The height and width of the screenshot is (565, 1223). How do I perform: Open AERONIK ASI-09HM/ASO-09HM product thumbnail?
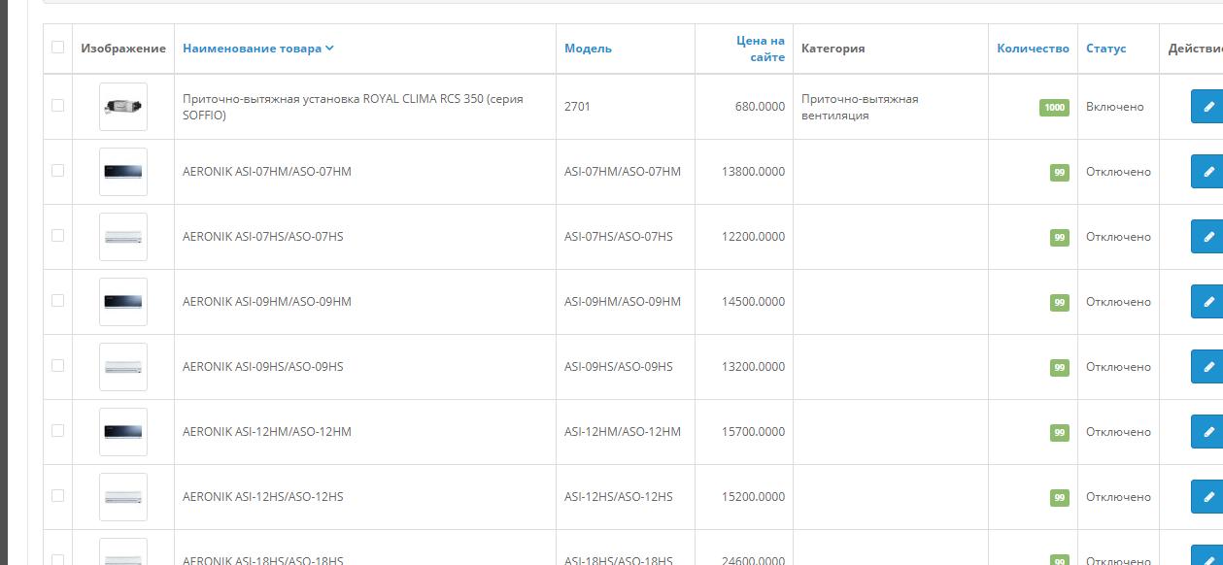point(123,302)
